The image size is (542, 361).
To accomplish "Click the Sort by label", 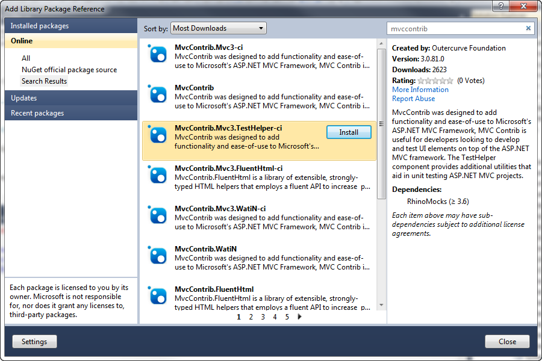I will (155, 29).
